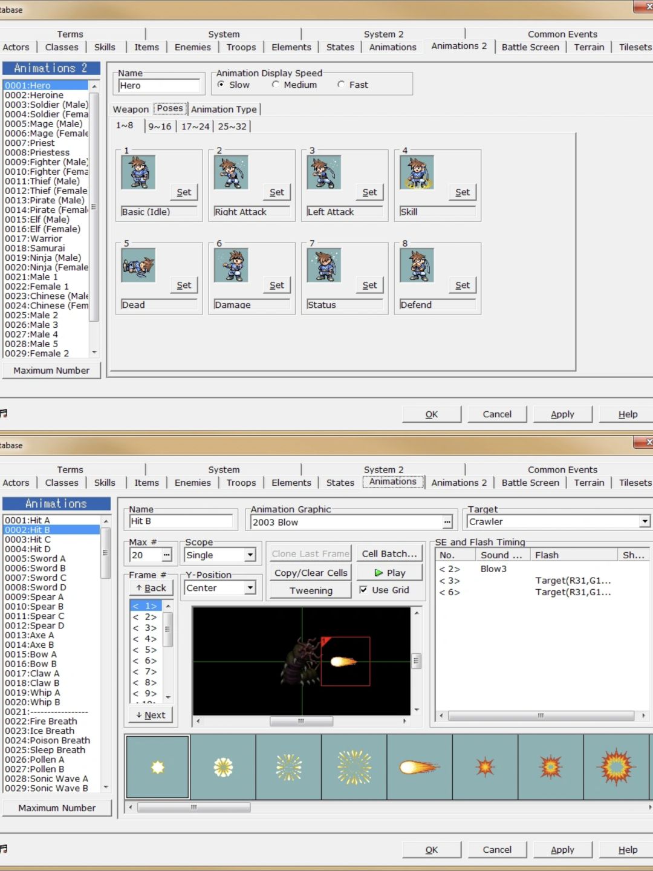Click the preview horizontal scrollbar thumb

(x=301, y=721)
